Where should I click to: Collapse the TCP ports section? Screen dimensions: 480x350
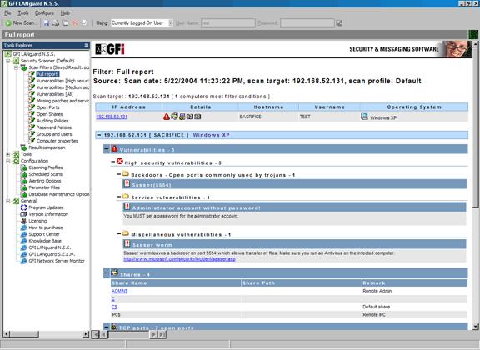tap(107, 327)
